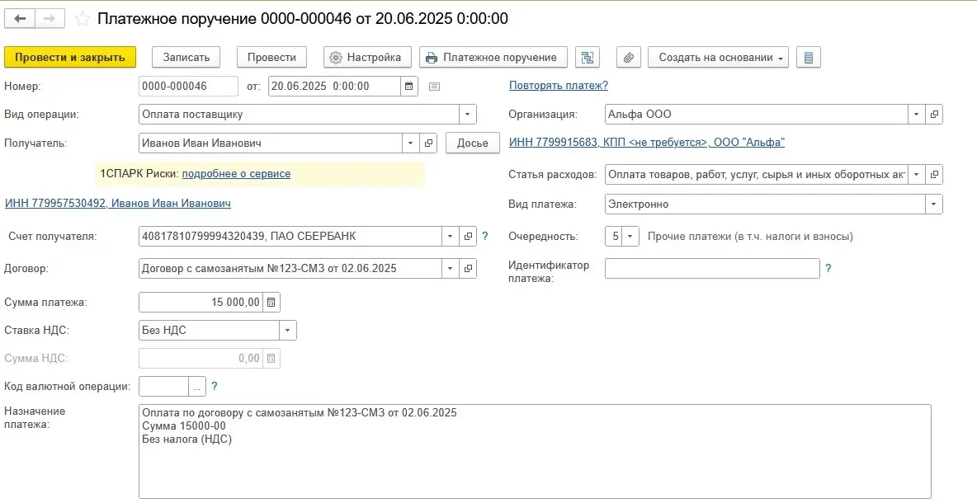Click the document structure icon after Платежное поручение
Image resolution: width=977 pixels, height=503 pixels.
(588, 58)
